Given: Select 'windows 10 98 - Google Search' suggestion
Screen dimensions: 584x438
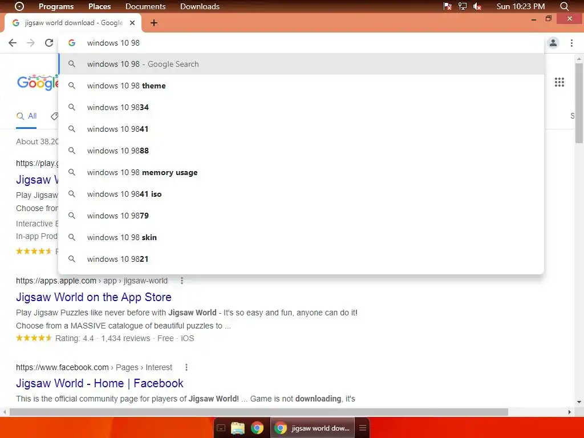Looking at the screenshot, I should click(301, 64).
